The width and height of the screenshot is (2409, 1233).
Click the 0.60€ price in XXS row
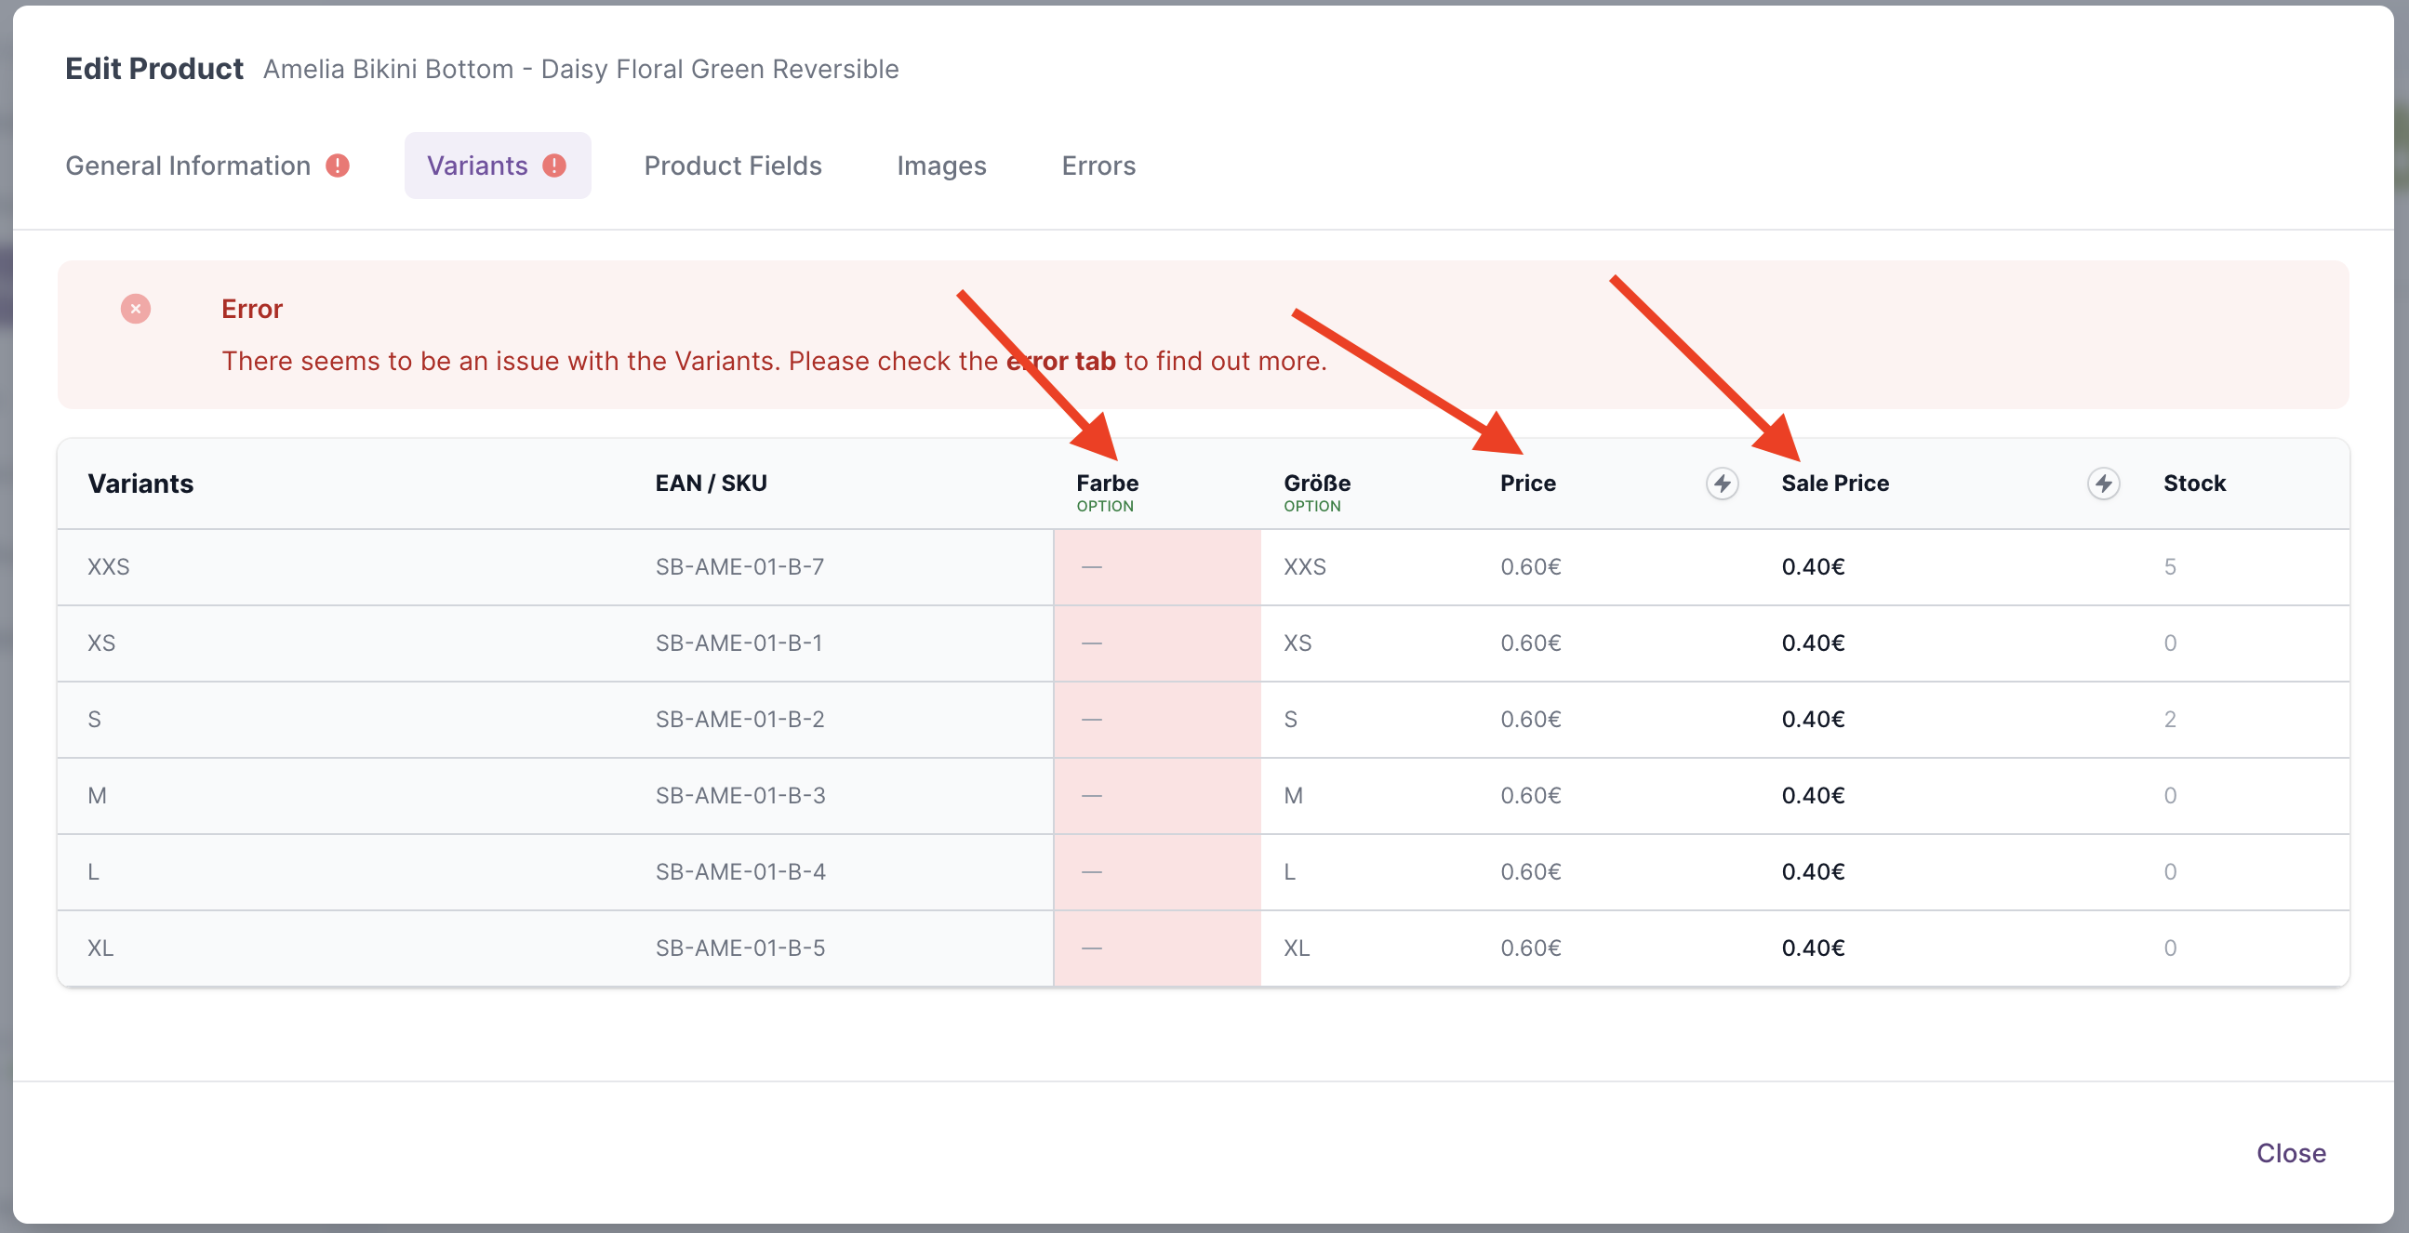[1531, 566]
